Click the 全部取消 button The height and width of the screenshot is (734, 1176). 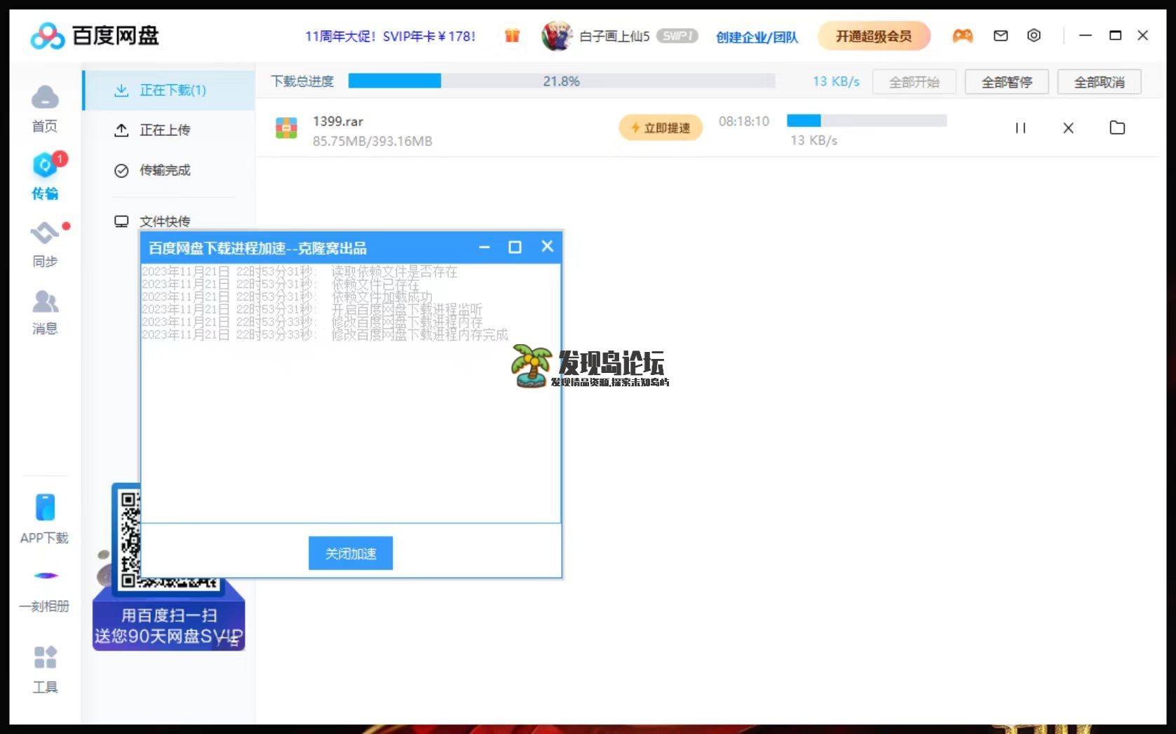click(1100, 82)
